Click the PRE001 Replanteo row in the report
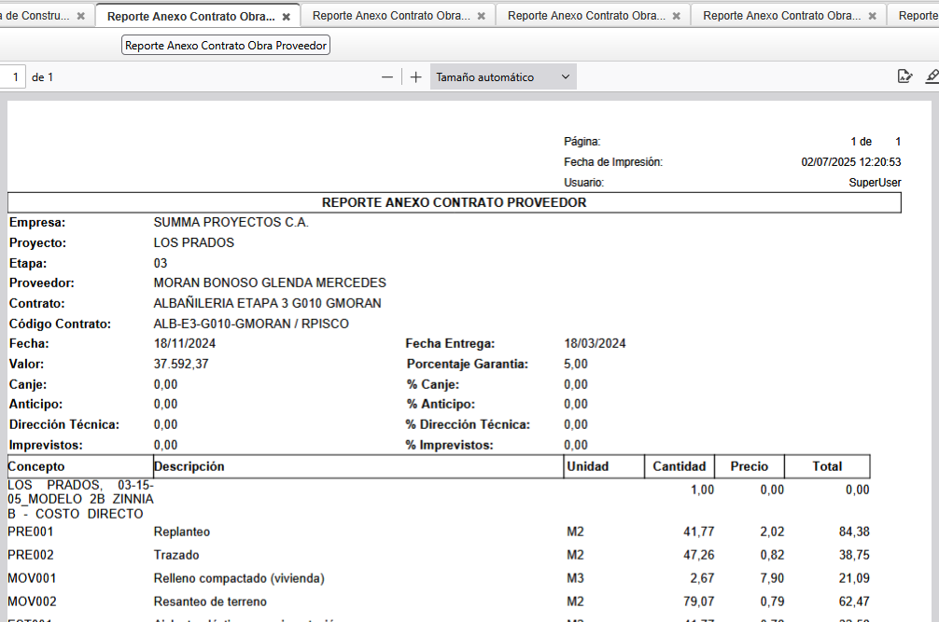 pos(182,532)
